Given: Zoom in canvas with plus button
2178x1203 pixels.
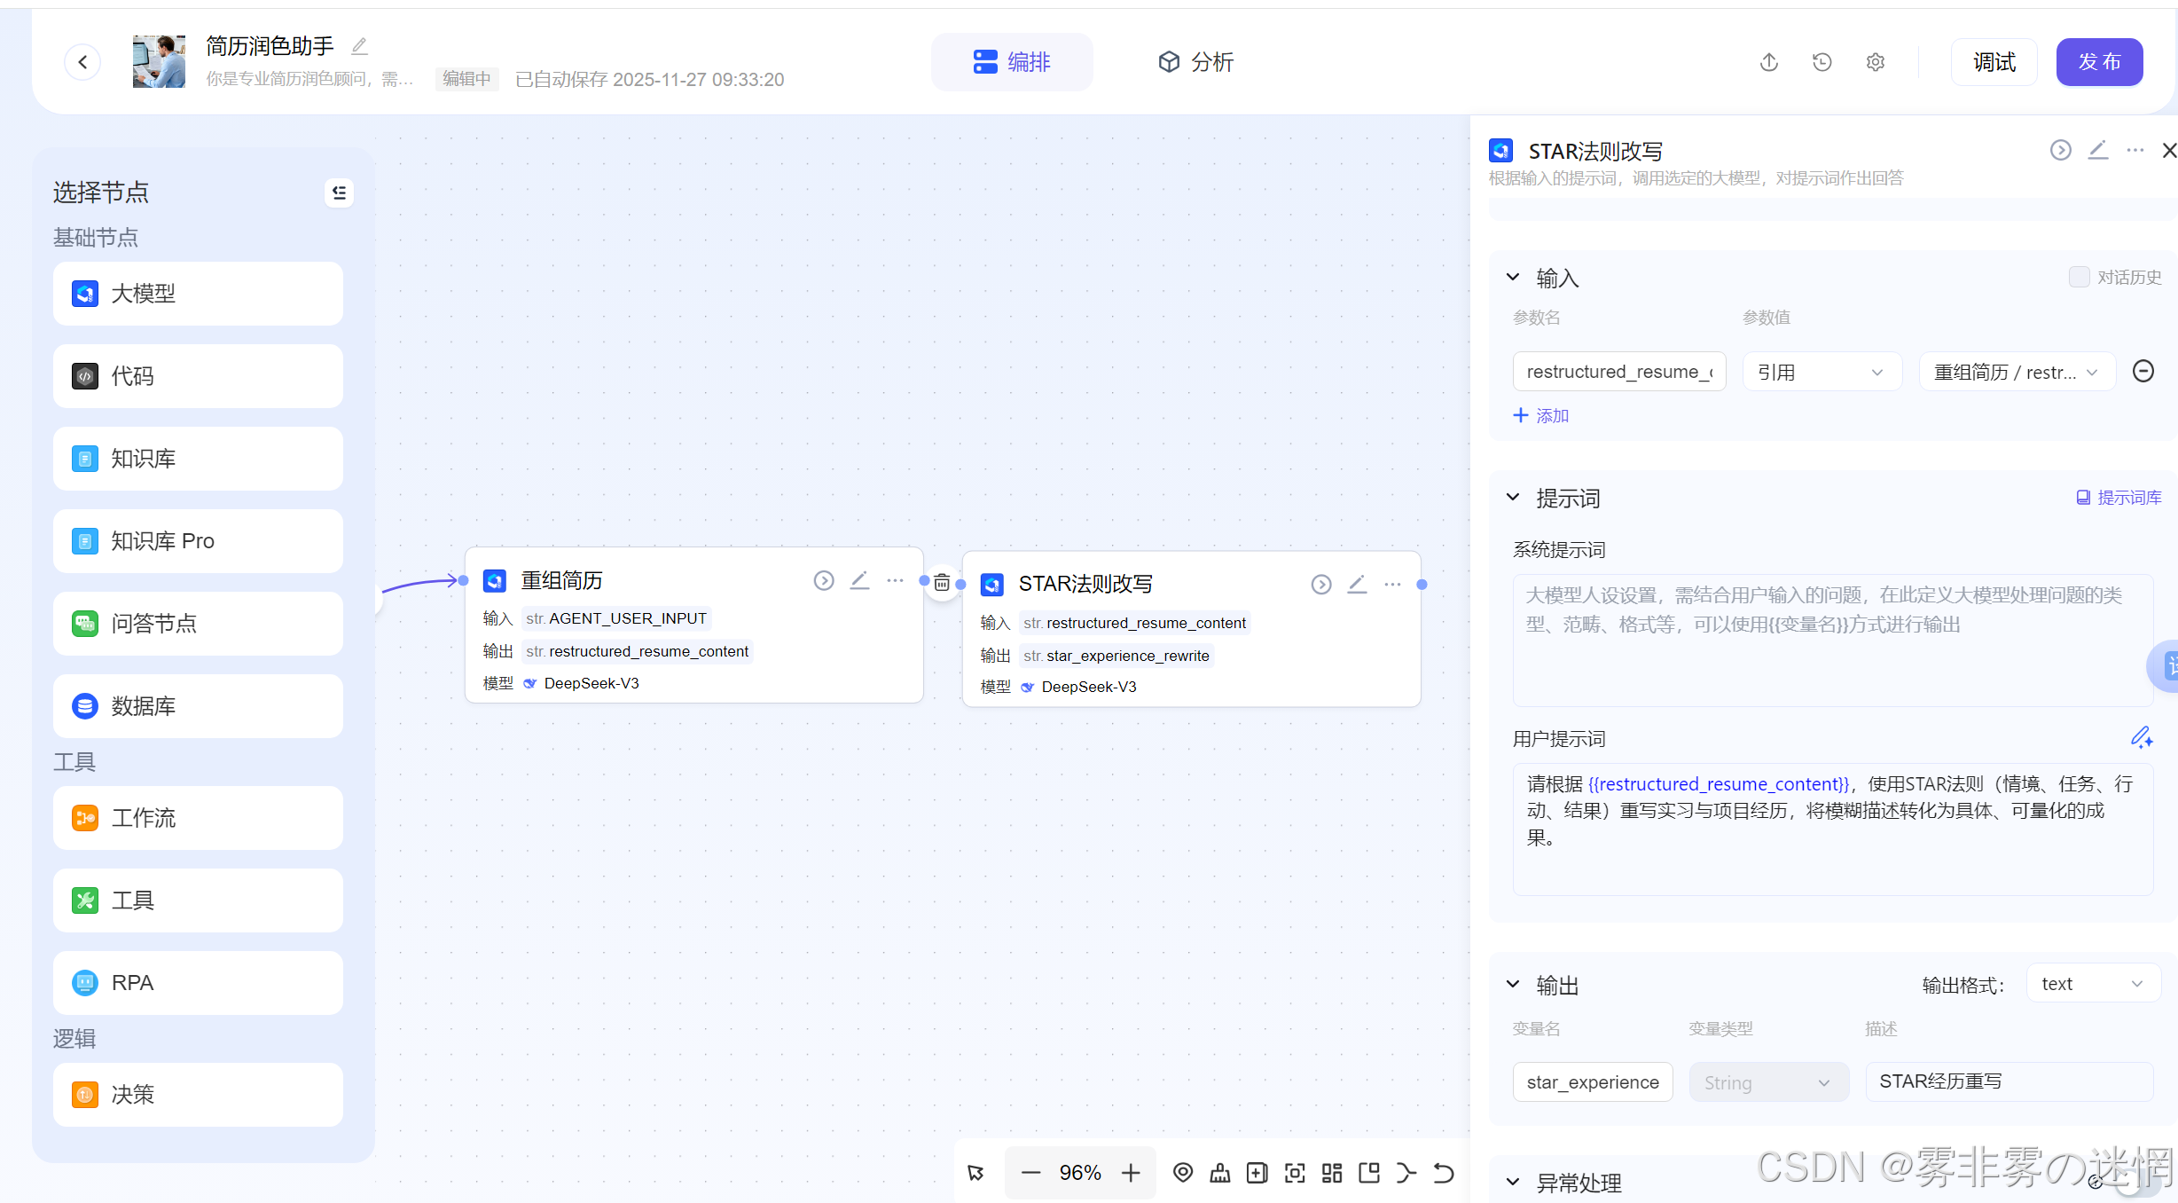Looking at the screenshot, I should (1131, 1173).
